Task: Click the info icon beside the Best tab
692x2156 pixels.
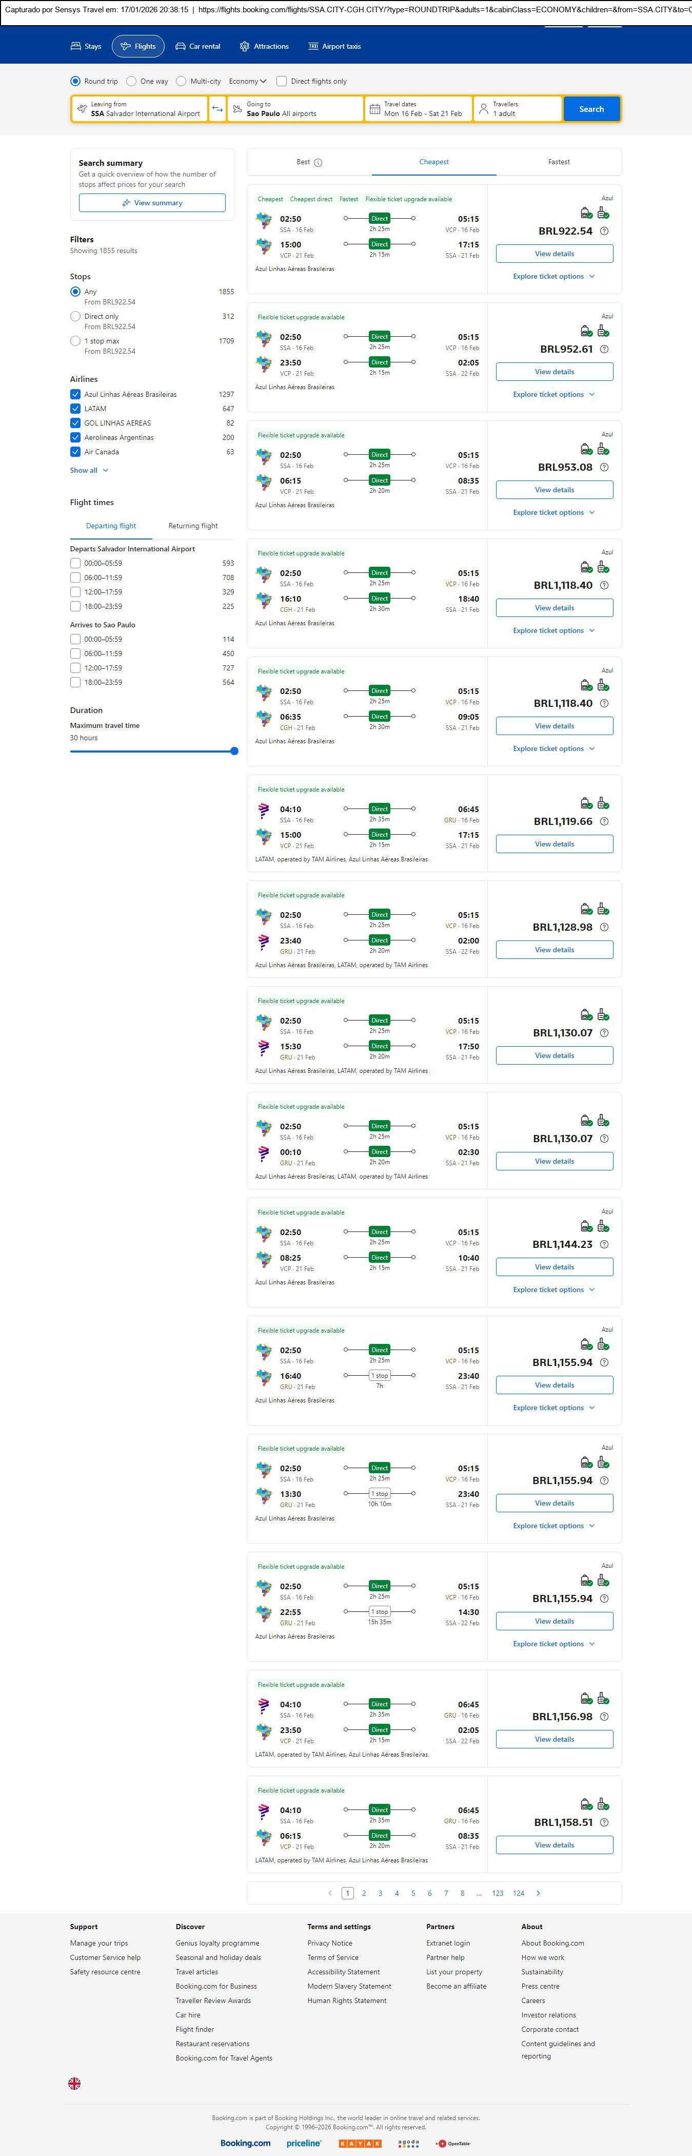Action: (x=318, y=162)
